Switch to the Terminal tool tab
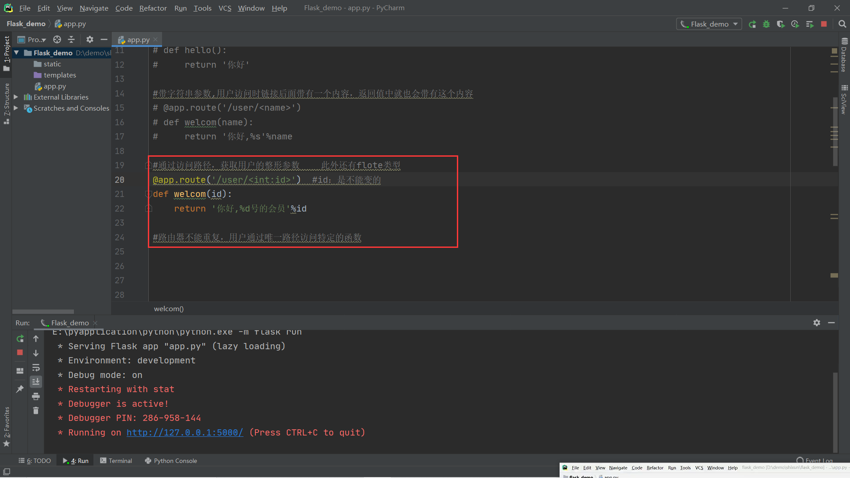 [x=116, y=461]
